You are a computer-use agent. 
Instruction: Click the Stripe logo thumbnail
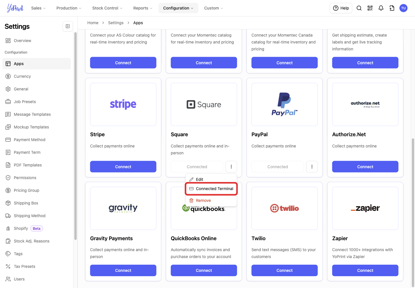tap(123, 104)
